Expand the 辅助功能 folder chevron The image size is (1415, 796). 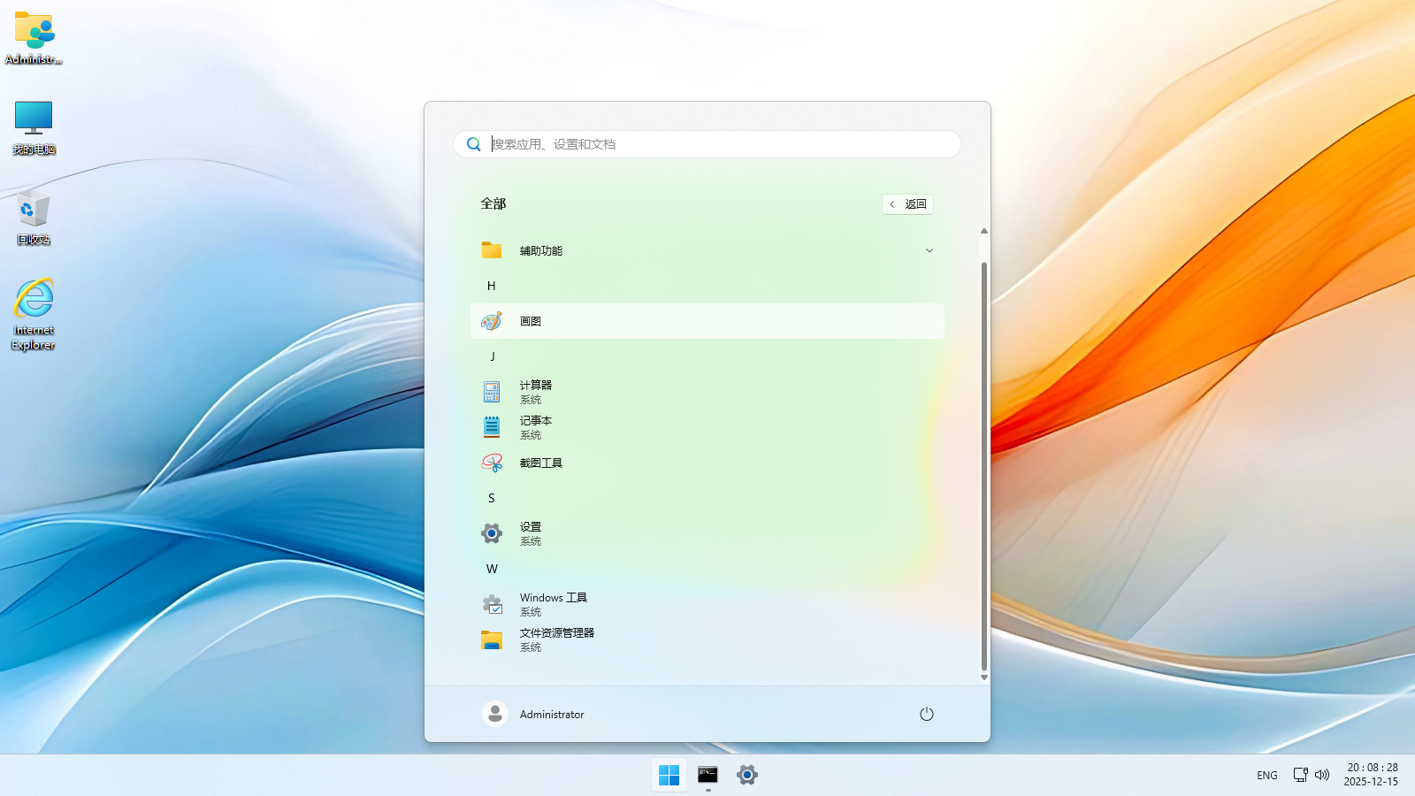pos(929,250)
